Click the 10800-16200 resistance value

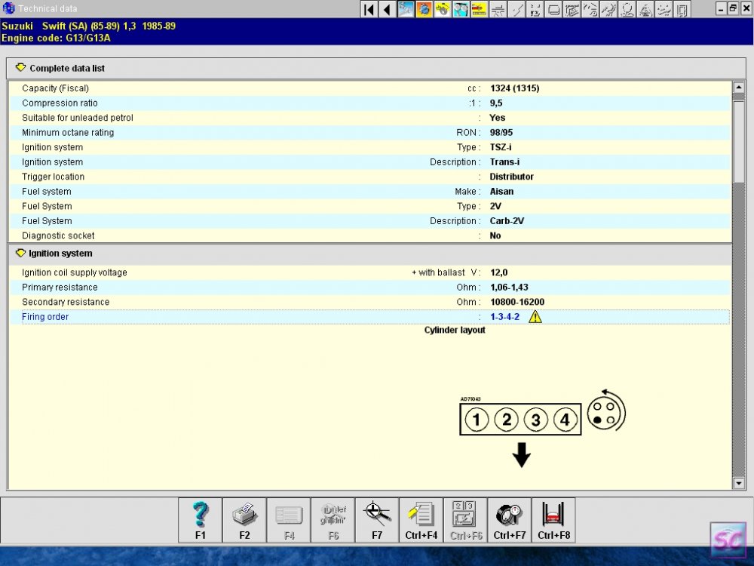tap(517, 302)
